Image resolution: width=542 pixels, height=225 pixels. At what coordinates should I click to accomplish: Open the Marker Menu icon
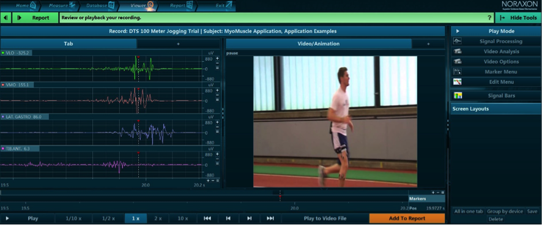[x=458, y=72]
